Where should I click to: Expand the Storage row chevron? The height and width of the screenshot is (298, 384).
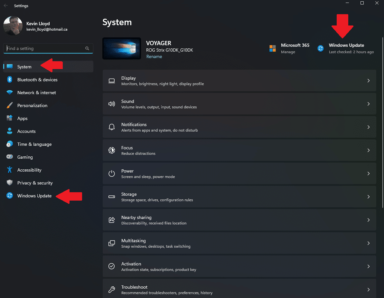(x=369, y=197)
